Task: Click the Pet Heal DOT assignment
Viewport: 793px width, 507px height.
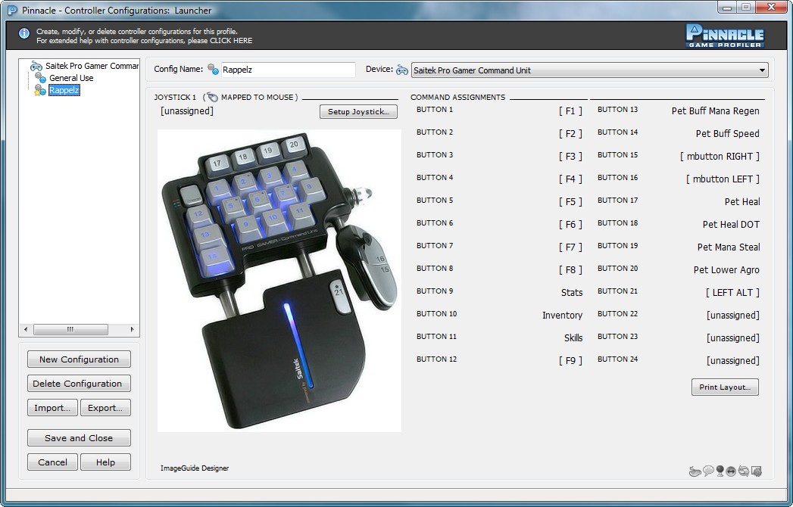Action: tap(732, 225)
